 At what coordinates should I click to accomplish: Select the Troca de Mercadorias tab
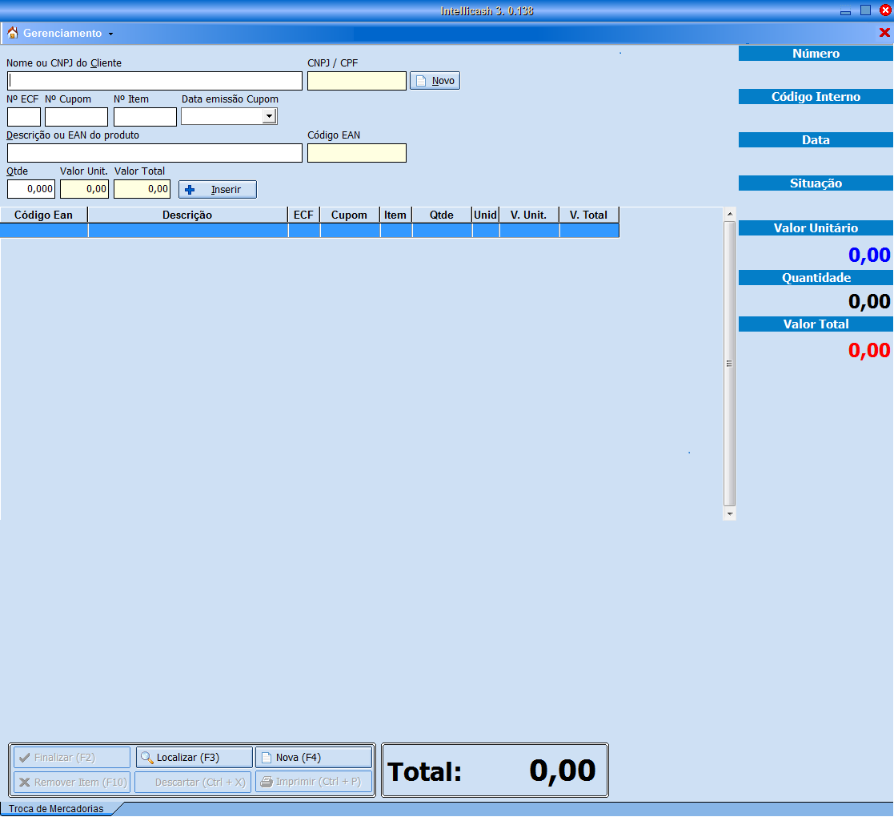pos(56,809)
